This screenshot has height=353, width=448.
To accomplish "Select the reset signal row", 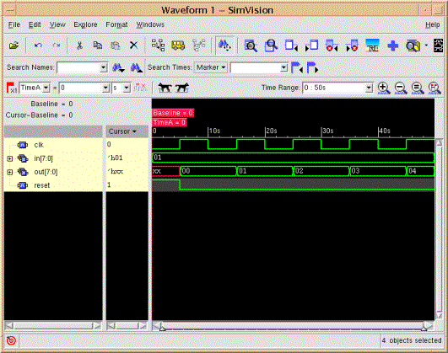I will tap(53, 185).
